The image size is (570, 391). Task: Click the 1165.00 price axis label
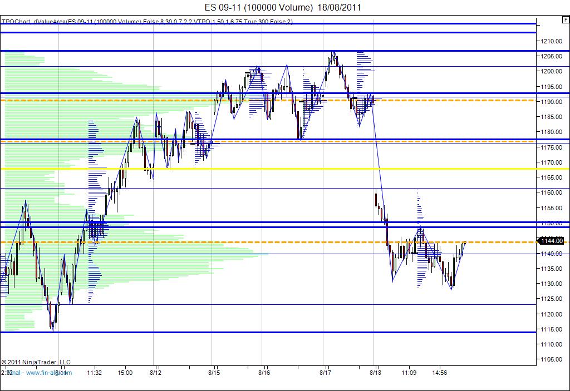click(551, 177)
